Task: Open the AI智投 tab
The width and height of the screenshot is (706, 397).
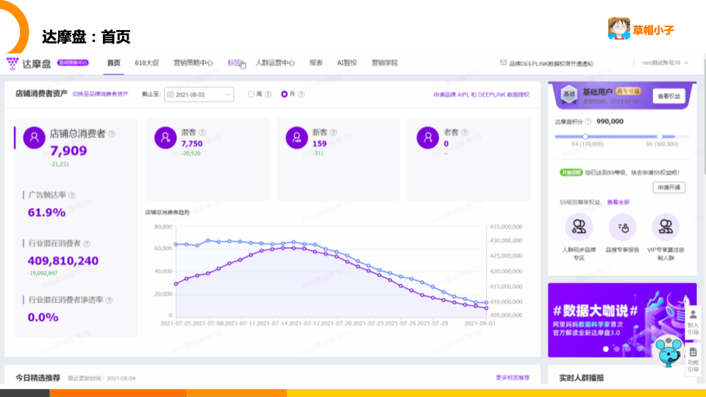Action: (346, 62)
